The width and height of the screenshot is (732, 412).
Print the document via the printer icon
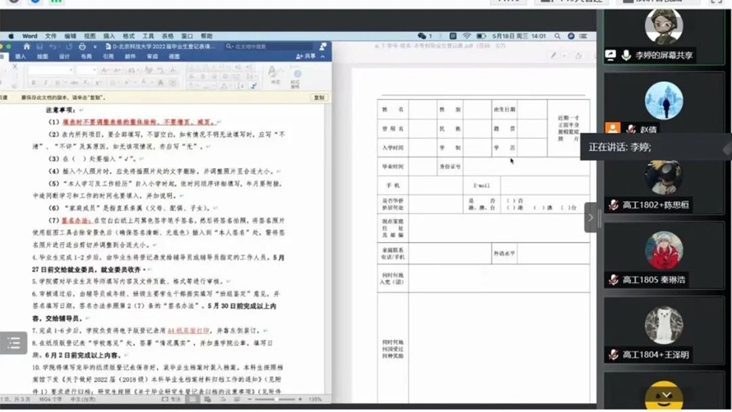(82, 46)
